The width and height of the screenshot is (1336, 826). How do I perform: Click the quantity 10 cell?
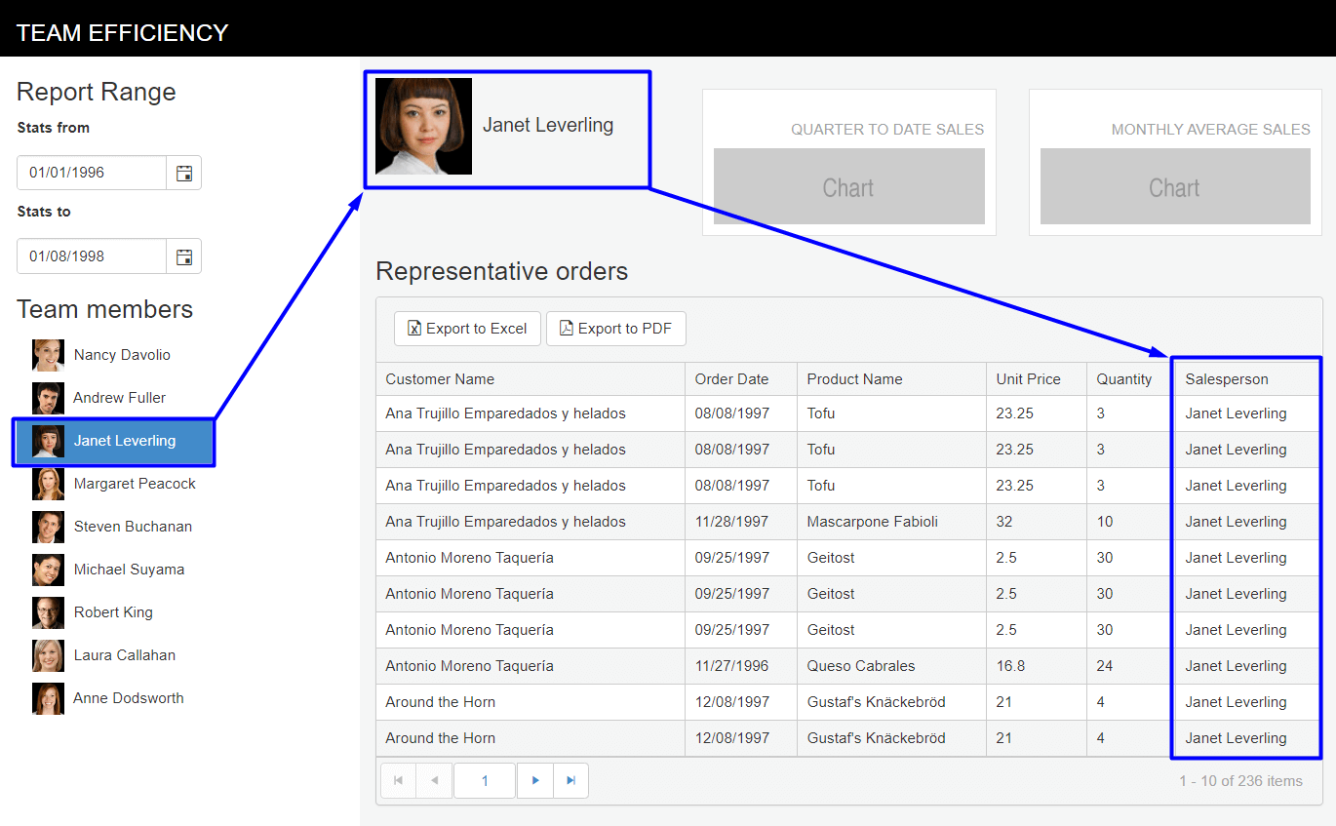click(1130, 522)
